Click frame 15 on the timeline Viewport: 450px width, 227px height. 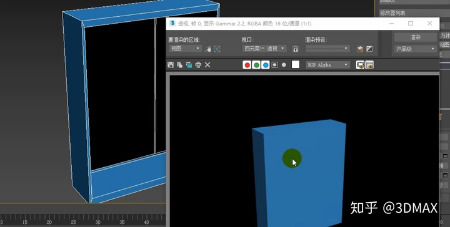(24, 222)
